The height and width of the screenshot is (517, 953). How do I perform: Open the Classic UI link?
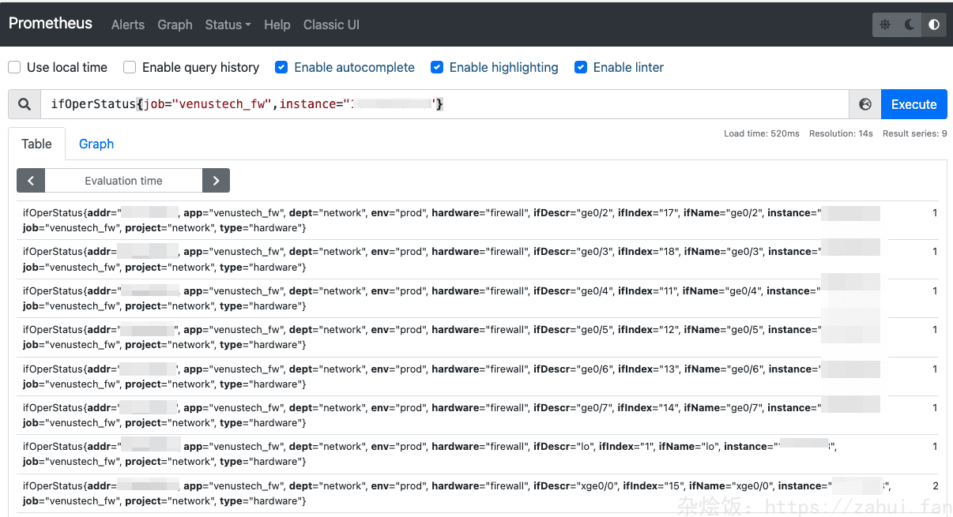click(x=331, y=24)
